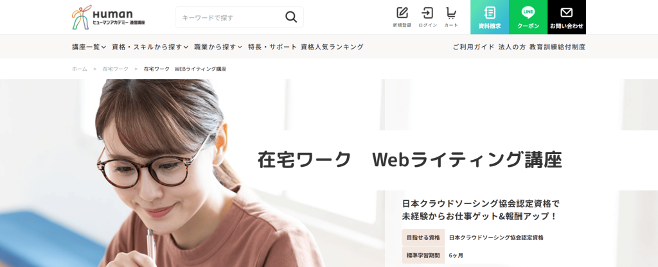Click the ホーム breadcrumb link
Image resolution: width=658 pixels, height=267 pixels.
click(x=80, y=69)
